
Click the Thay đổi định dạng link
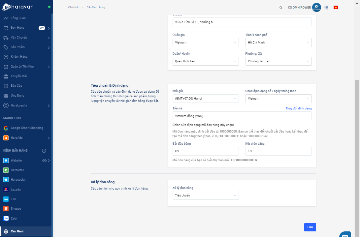click(x=298, y=108)
